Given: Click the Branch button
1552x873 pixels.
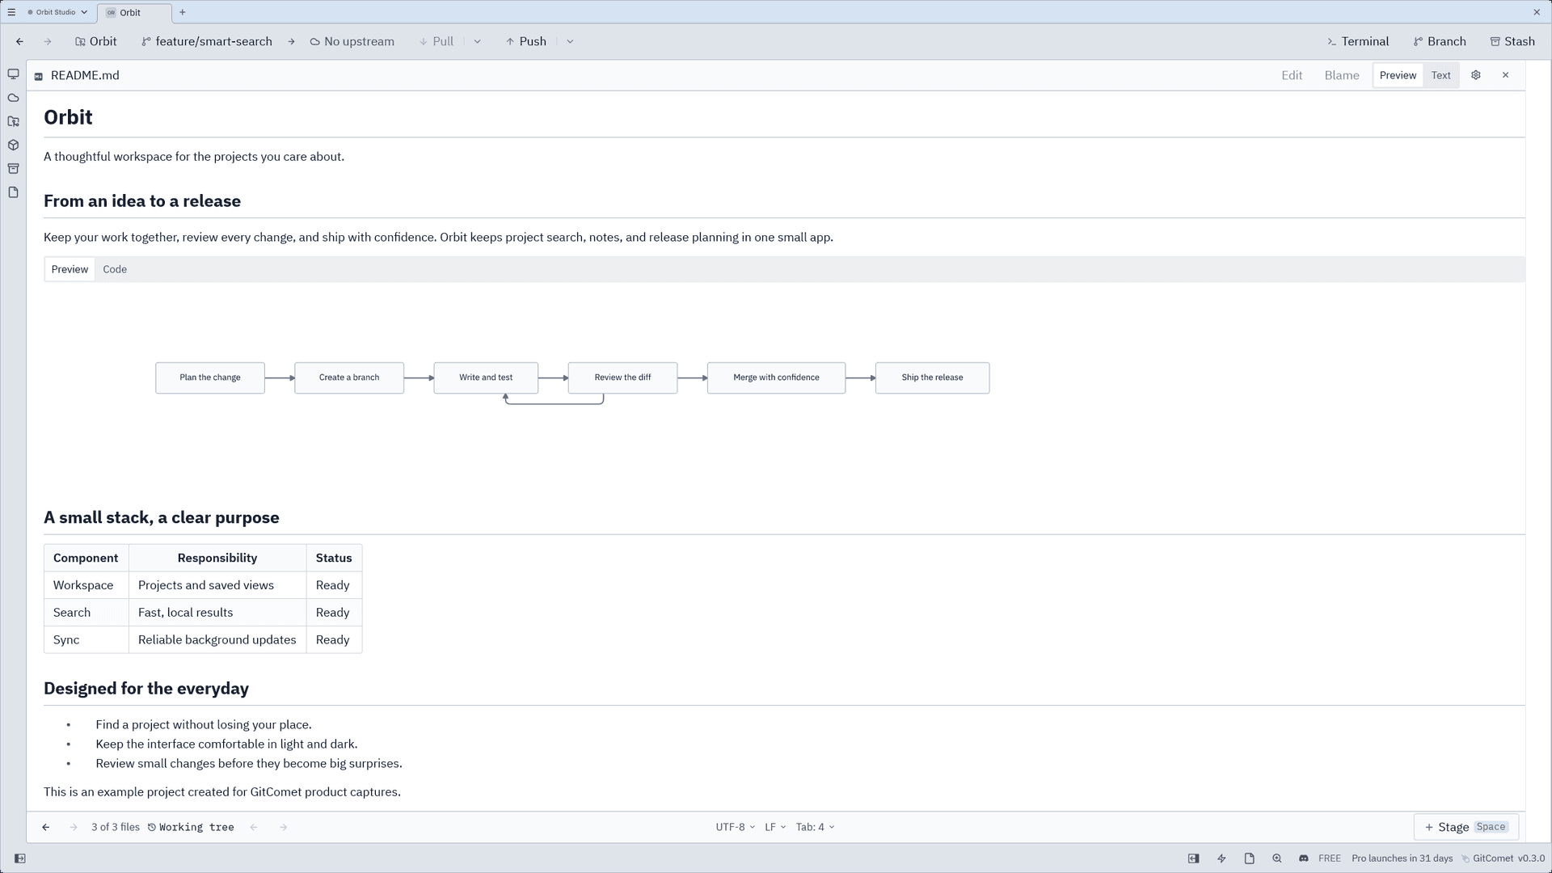Looking at the screenshot, I should pos(1440,41).
